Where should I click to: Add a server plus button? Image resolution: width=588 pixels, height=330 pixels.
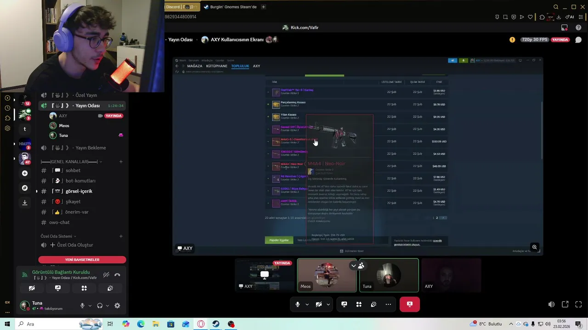25,173
